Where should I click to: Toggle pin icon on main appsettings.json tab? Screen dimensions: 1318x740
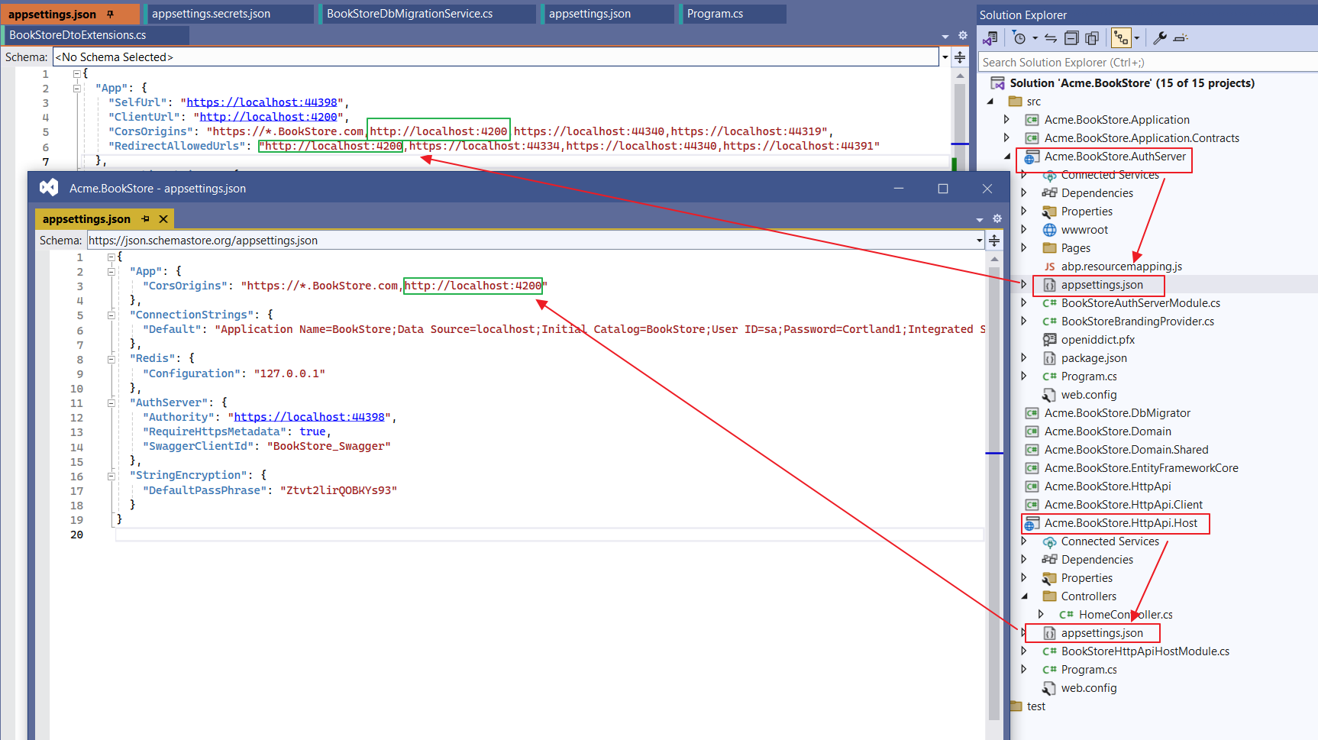click(110, 14)
